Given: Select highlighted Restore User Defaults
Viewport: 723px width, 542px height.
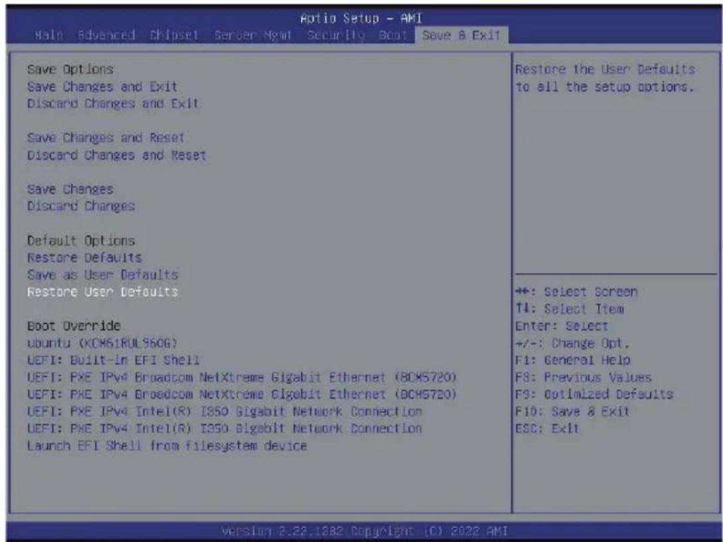Looking at the screenshot, I should [x=102, y=292].
